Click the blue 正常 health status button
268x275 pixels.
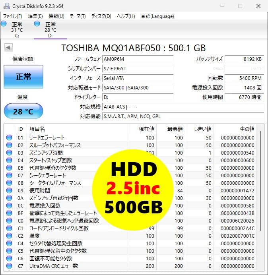click(23, 77)
